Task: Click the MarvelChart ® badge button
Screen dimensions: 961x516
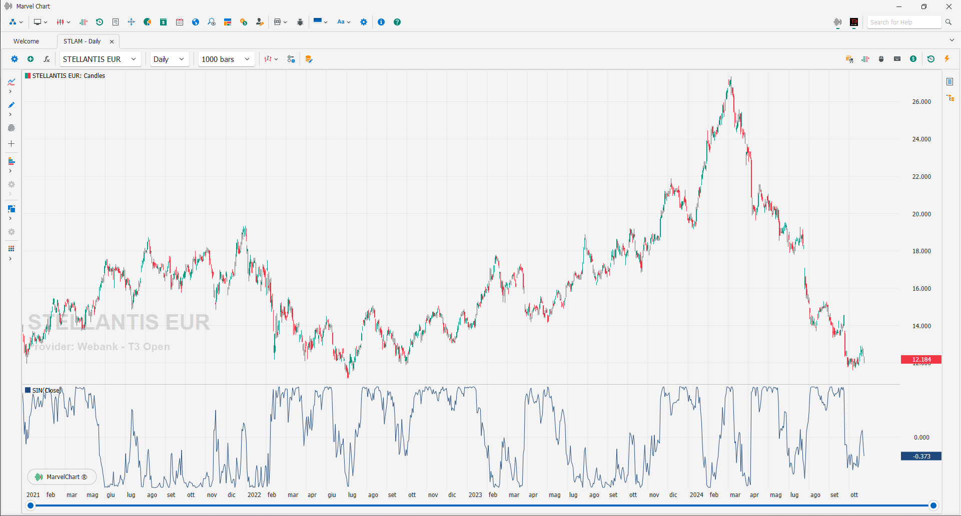Action: [62, 477]
